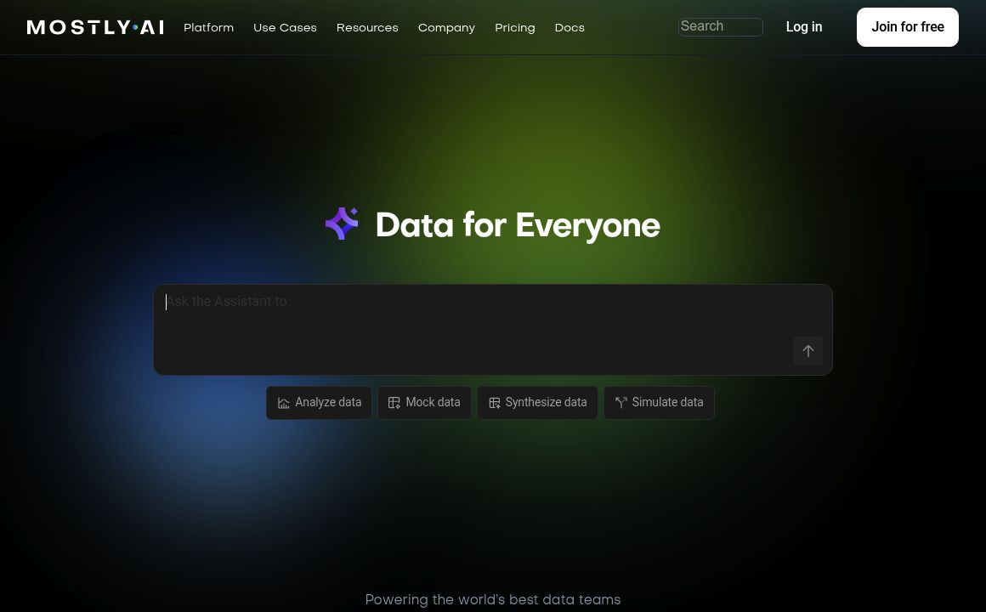Click the table icon on Mock data
The image size is (986, 612).
point(394,403)
